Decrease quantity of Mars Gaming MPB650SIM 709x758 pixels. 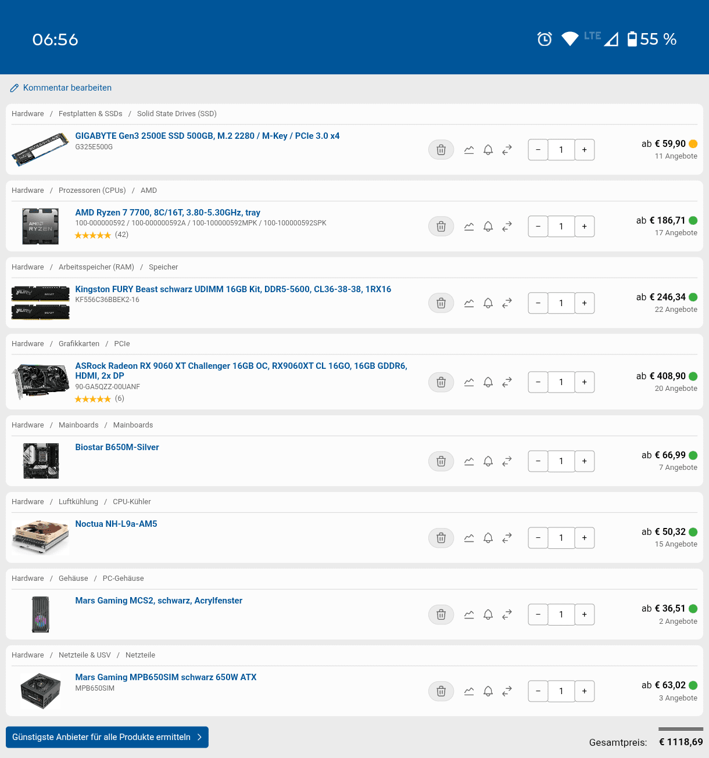pyautogui.click(x=538, y=691)
